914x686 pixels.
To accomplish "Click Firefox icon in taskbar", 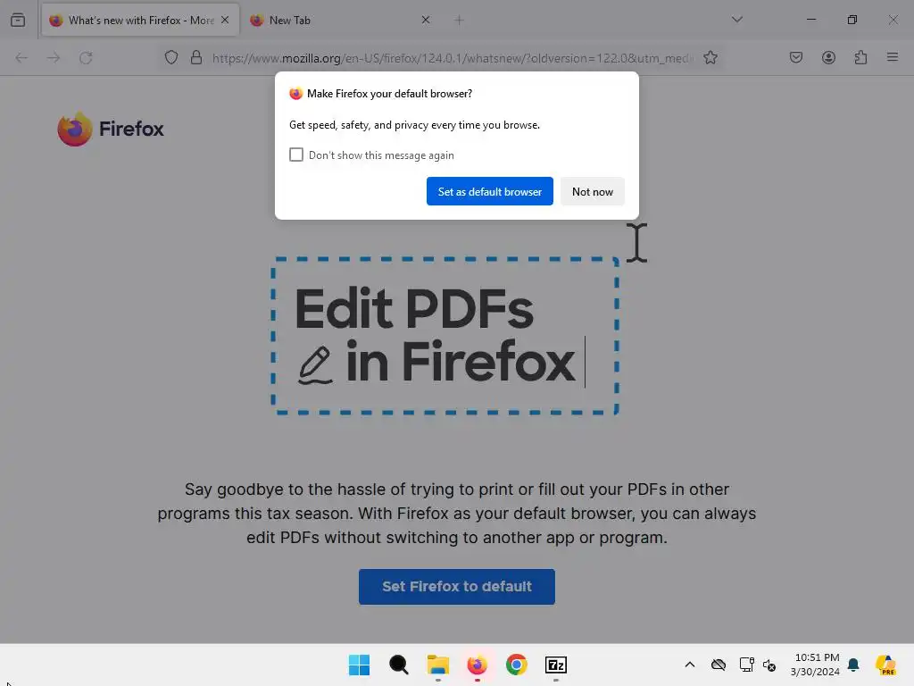I will 477,665.
